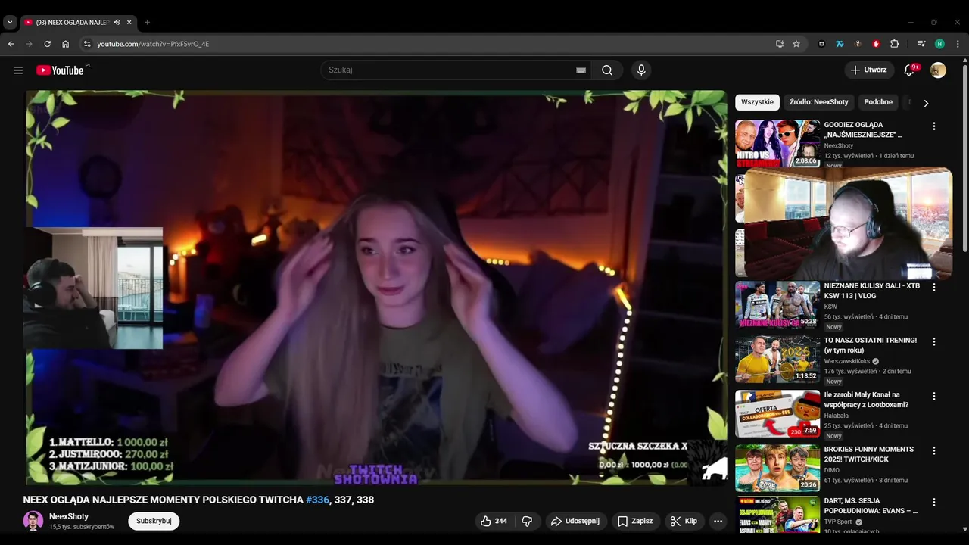Open NIEZNANE KULISY GALI thumbnail
This screenshot has width=969, height=545.
(777, 304)
